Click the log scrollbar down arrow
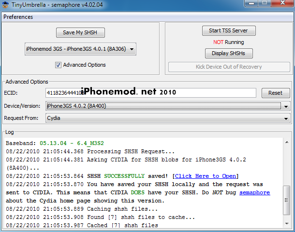The height and width of the screenshot is (232, 295). tap(287, 223)
